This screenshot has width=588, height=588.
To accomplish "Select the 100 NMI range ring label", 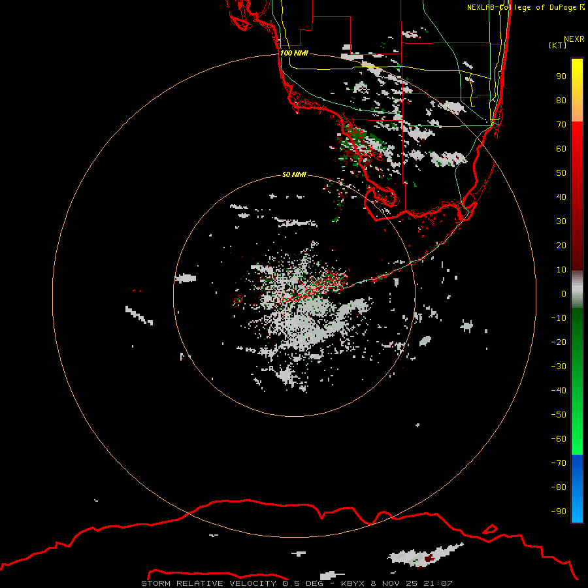I will (x=294, y=53).
